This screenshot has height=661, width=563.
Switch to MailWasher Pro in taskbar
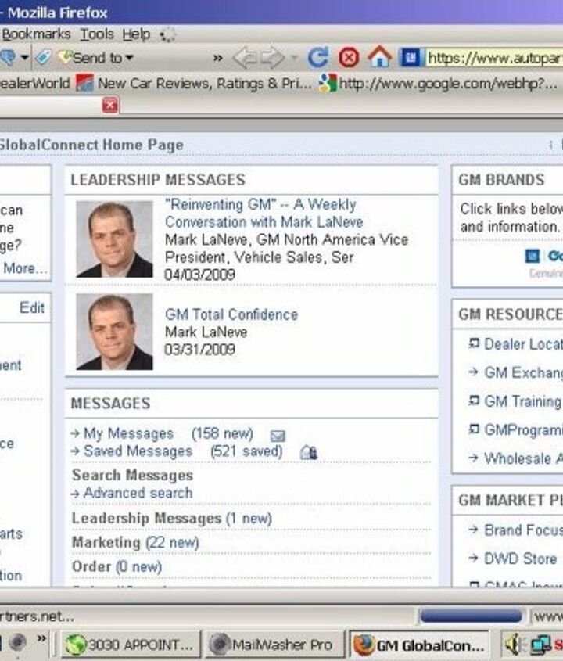point(274,645)
